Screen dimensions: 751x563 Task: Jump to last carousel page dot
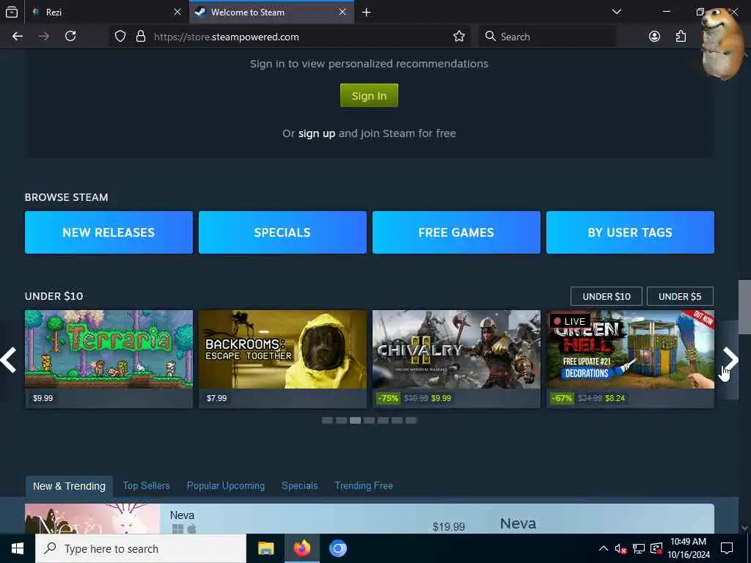(411, 420)
